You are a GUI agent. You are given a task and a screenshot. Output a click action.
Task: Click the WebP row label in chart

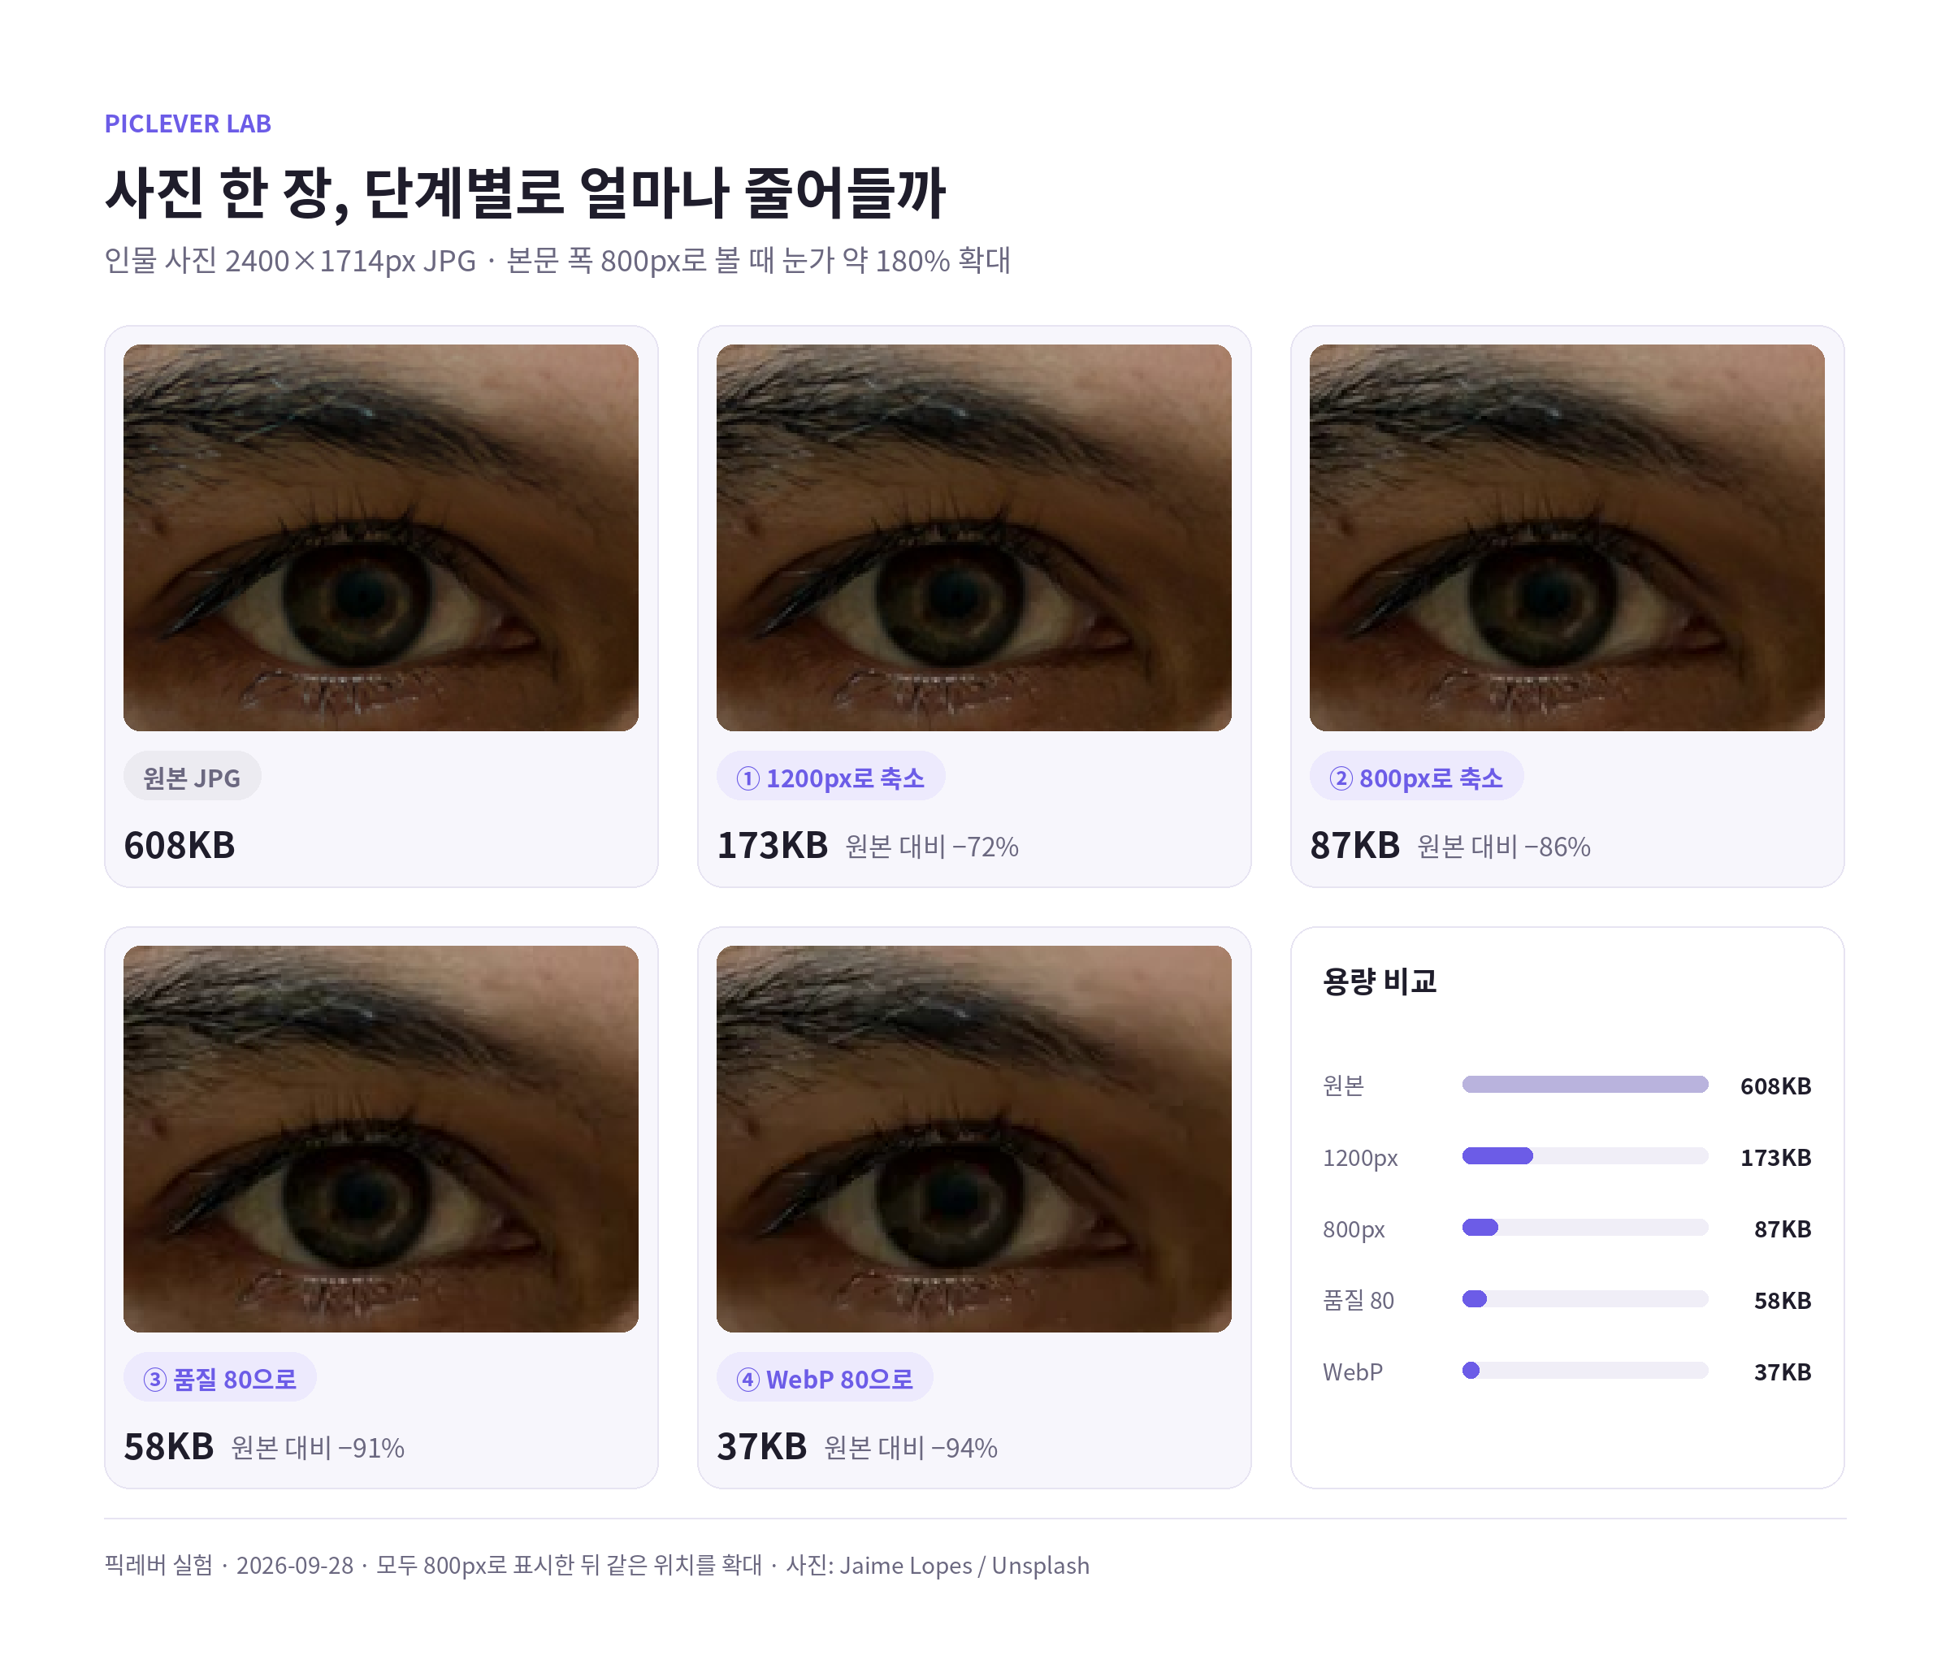(1352, 1371)
